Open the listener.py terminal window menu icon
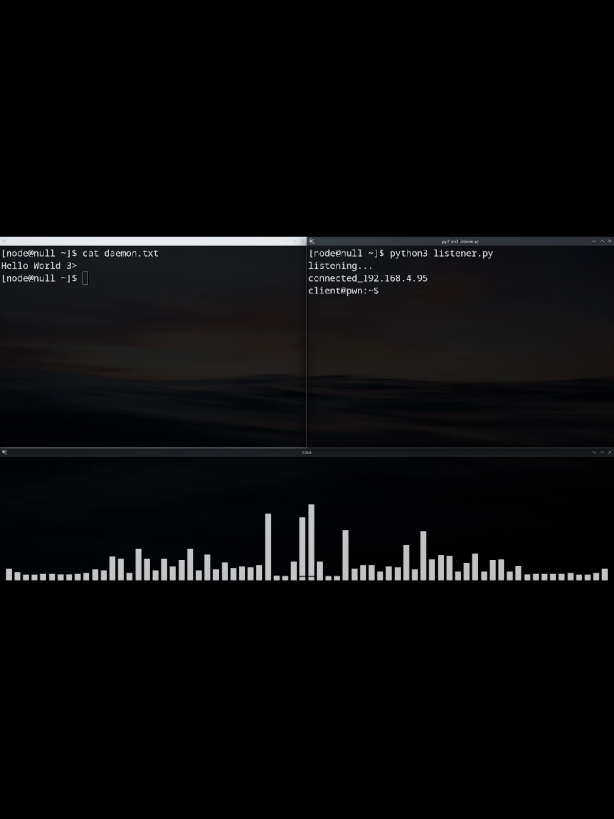The height and width of the screenshot is (819, 614). (x=312, y=241)
